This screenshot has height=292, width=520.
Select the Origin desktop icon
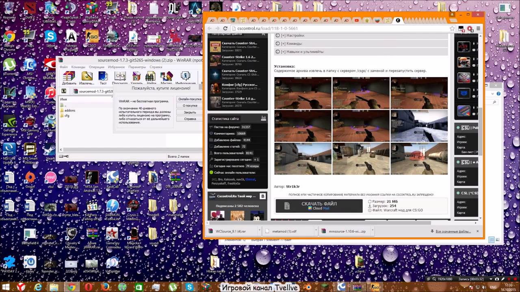(x=30, y=179)
